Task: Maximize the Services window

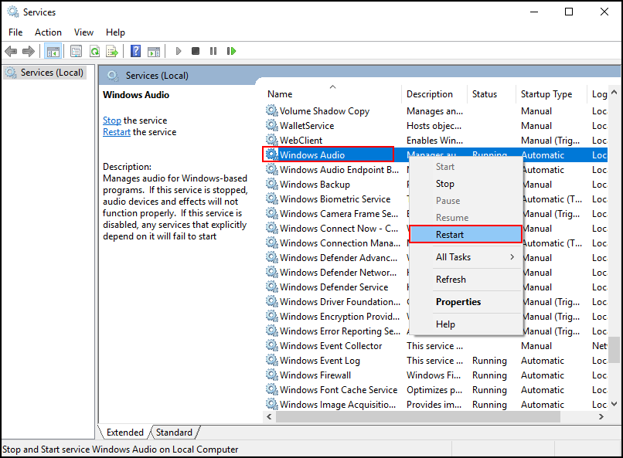Action: coord(569,12)
